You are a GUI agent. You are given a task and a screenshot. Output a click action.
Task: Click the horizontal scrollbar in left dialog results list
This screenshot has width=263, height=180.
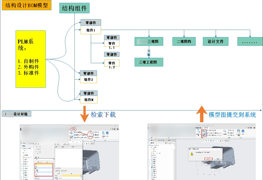click(69, 168)
